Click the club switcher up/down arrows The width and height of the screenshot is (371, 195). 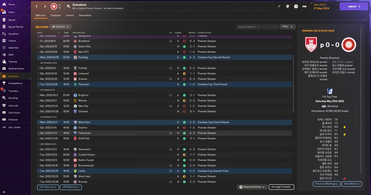(60, 6)
